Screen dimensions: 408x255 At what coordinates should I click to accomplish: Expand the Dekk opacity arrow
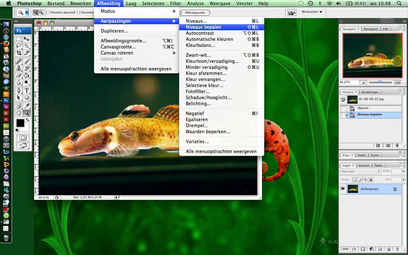click(404, 171)
